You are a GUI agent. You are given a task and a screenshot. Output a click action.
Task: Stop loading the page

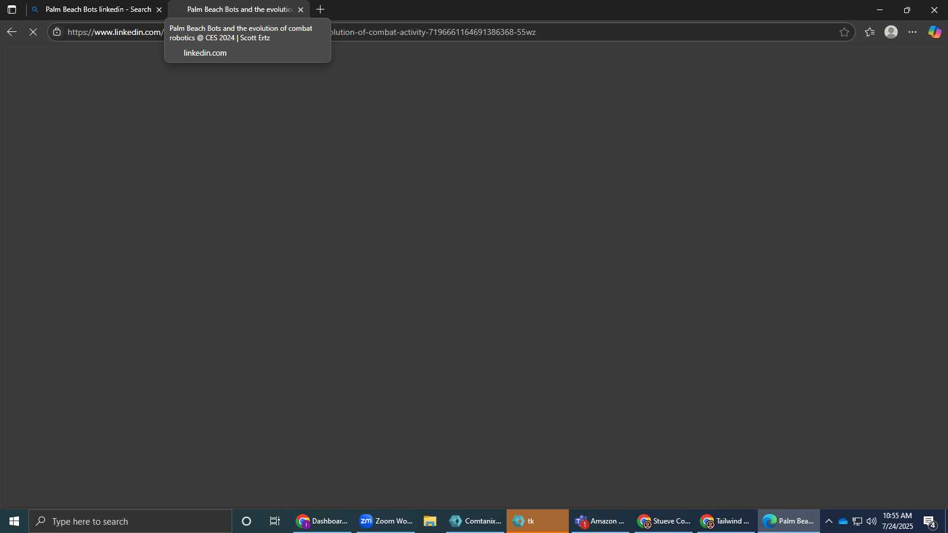click(33, 32)
